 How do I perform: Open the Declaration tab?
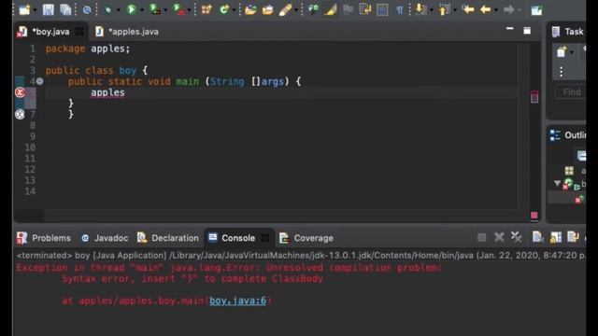[168, 238]
